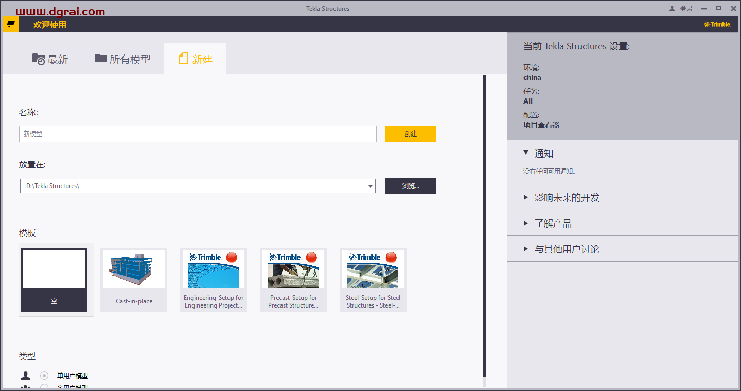Click the Trimble logo in header

[x=717, y=24]
